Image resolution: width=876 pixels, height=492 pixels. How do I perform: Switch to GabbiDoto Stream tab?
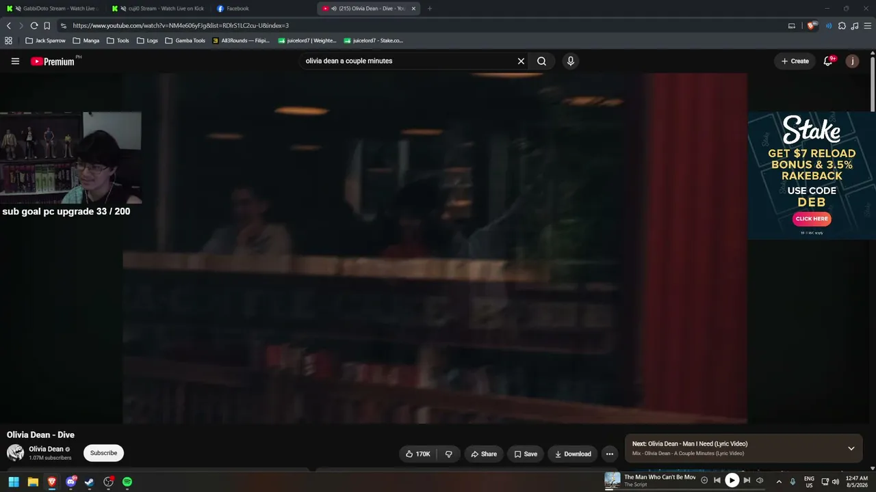(x=53, y=8)
